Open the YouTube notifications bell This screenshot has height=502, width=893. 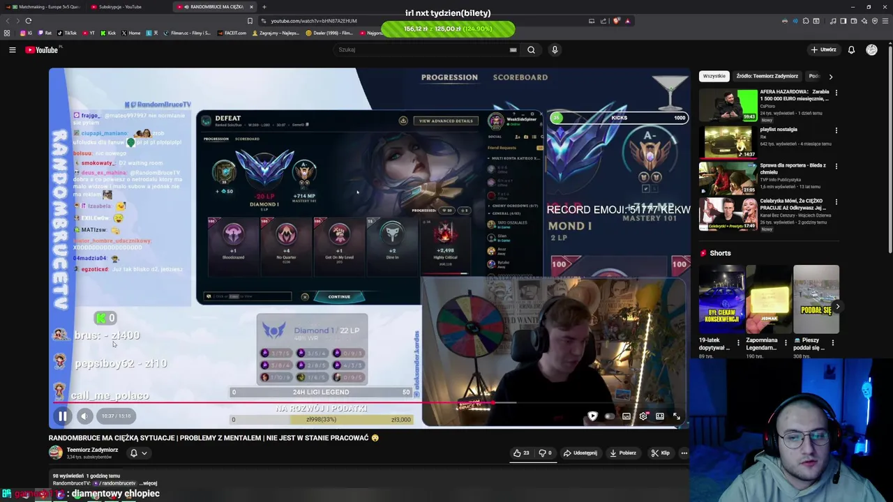(x=851, y=50)
